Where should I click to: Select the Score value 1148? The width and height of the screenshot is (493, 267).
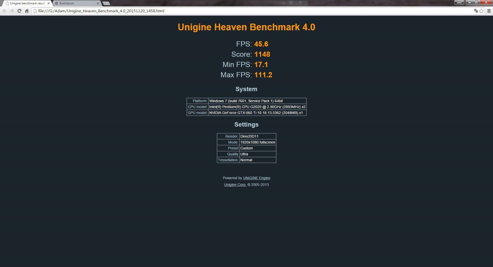click(x=262, y=54)
